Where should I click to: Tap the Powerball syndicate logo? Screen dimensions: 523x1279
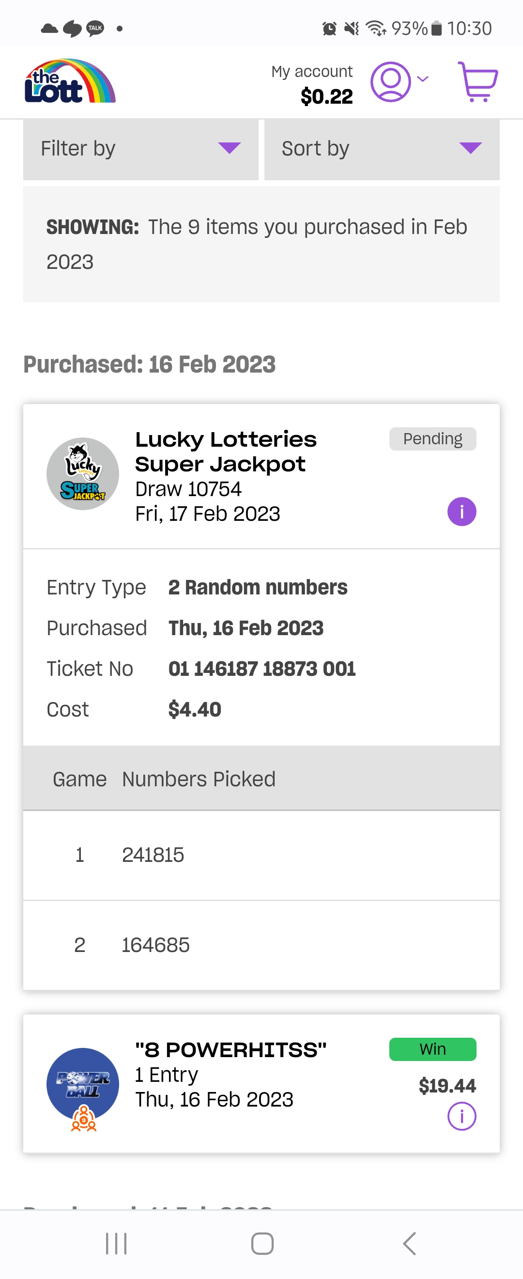tap(83, 1085)
